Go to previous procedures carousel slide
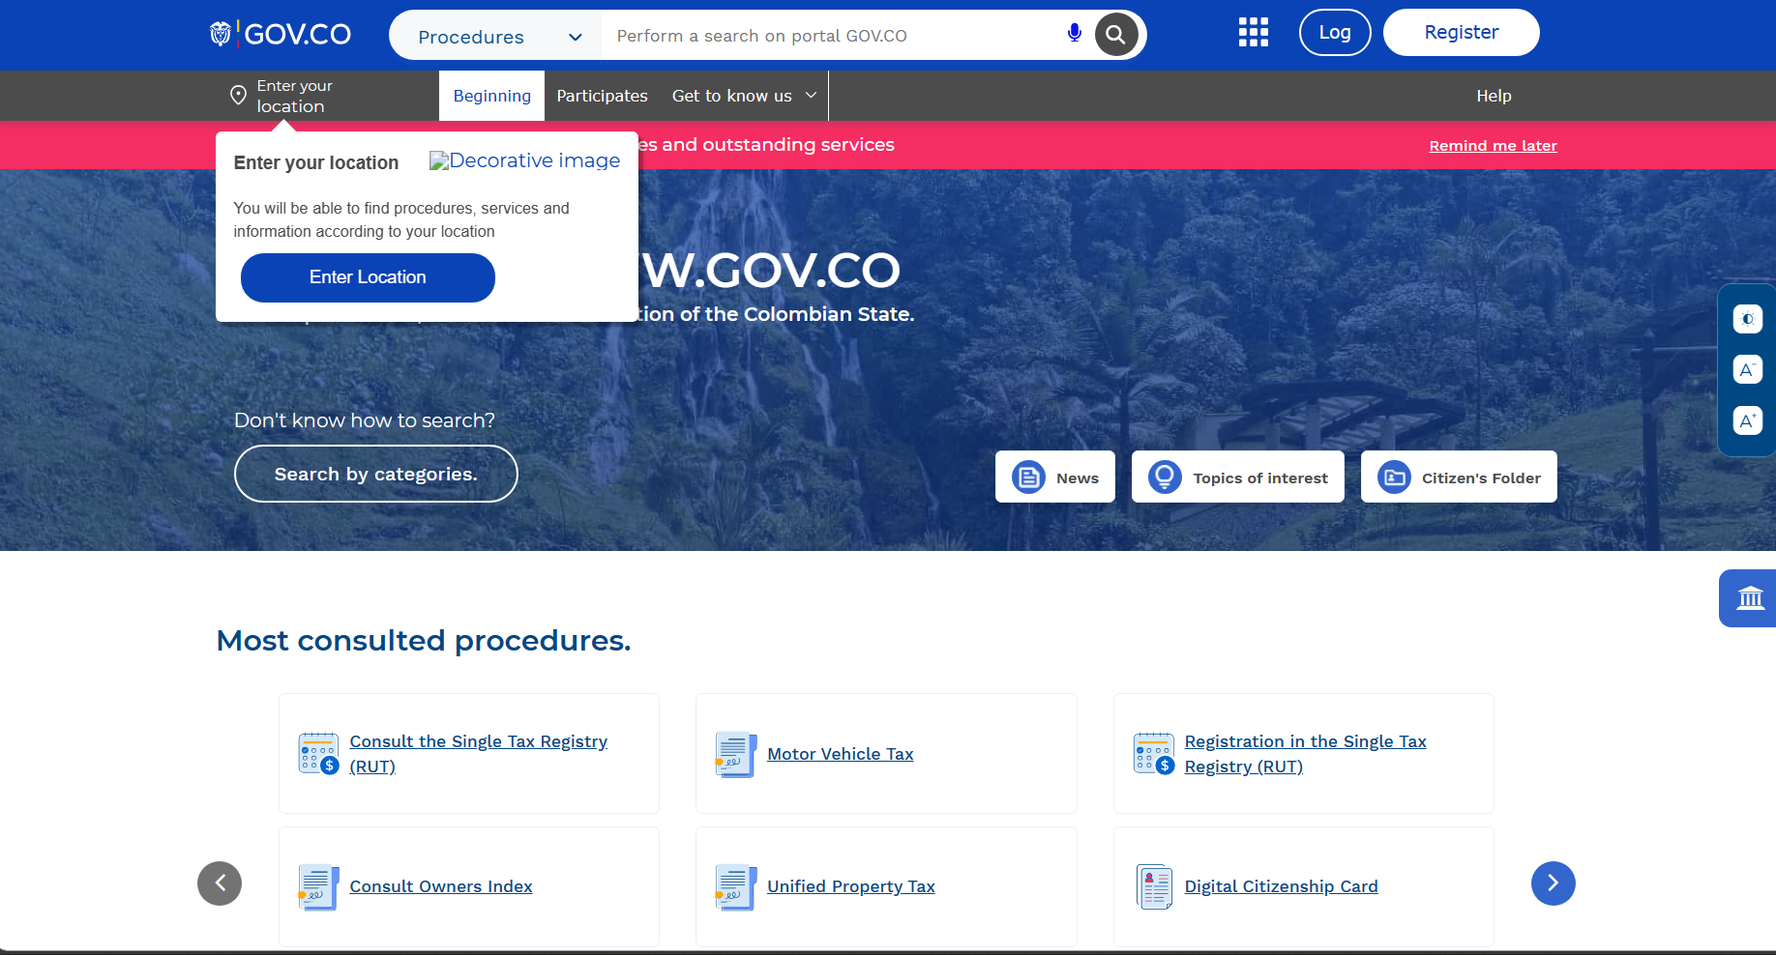The width and height of the screenshot is (1776, 955). tap(220, 883)
